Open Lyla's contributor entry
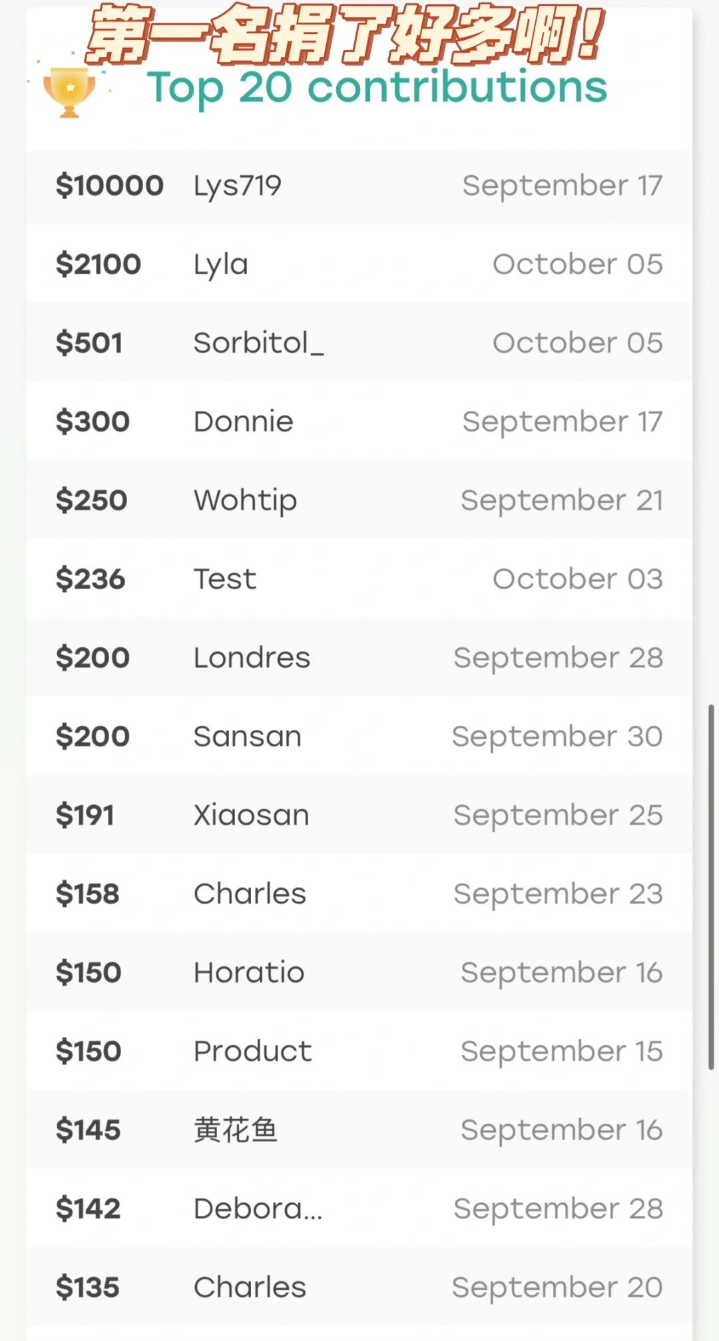This screenshot has width=719, height=1341. (x=220, y=264)
